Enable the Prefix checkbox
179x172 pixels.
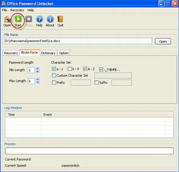point(54,82)
